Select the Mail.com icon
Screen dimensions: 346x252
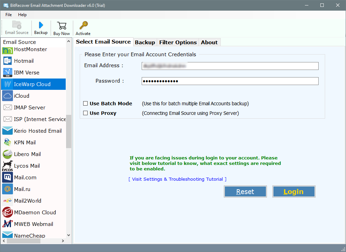coord(8,177)
